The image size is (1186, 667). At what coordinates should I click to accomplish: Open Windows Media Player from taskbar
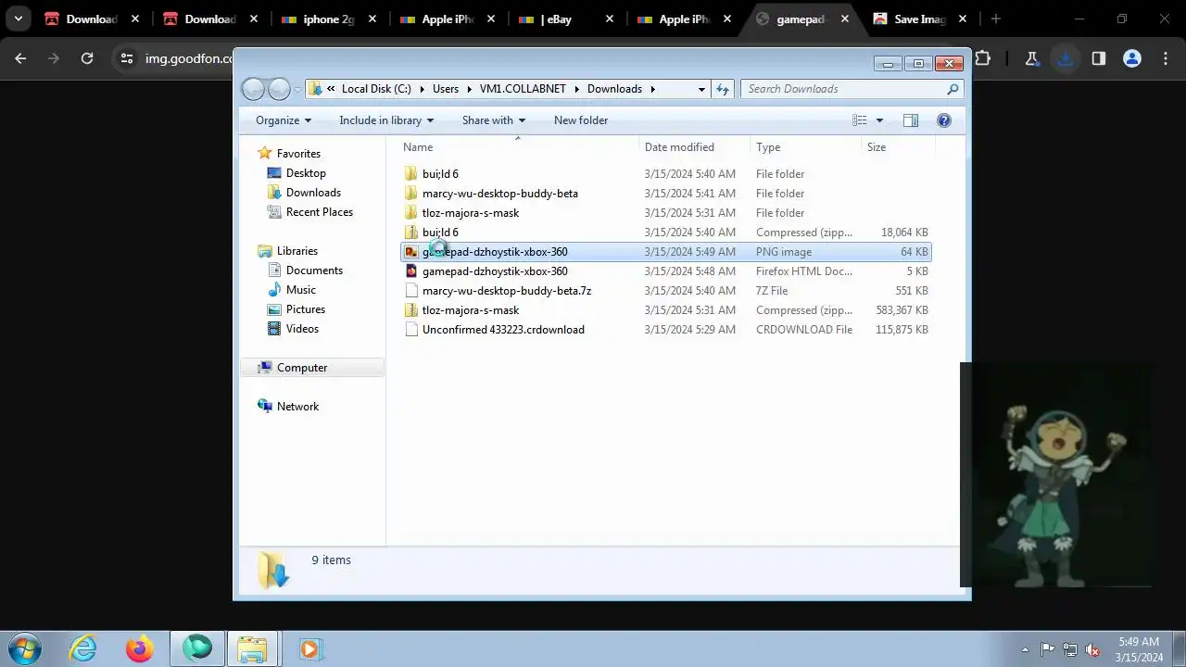(309, 648)
